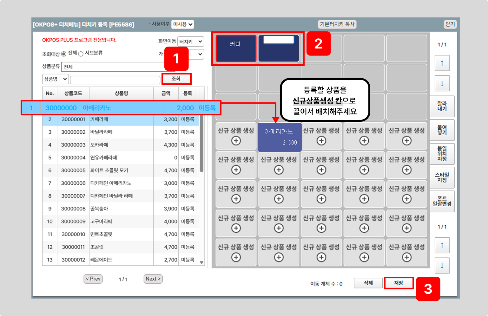Click the 폰트 일괄변경 font tool
Screen dimensions: 488x316
442,201
